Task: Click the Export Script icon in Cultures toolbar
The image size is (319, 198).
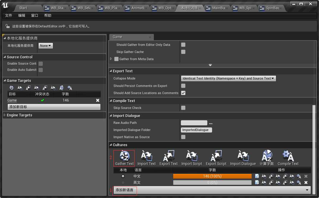Action: click(216, 156)
